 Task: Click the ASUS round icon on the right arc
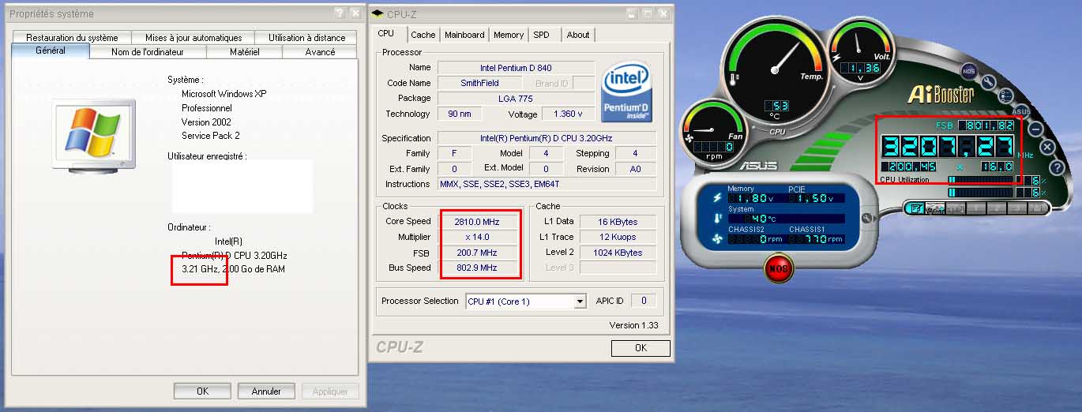coord(1021,111)
